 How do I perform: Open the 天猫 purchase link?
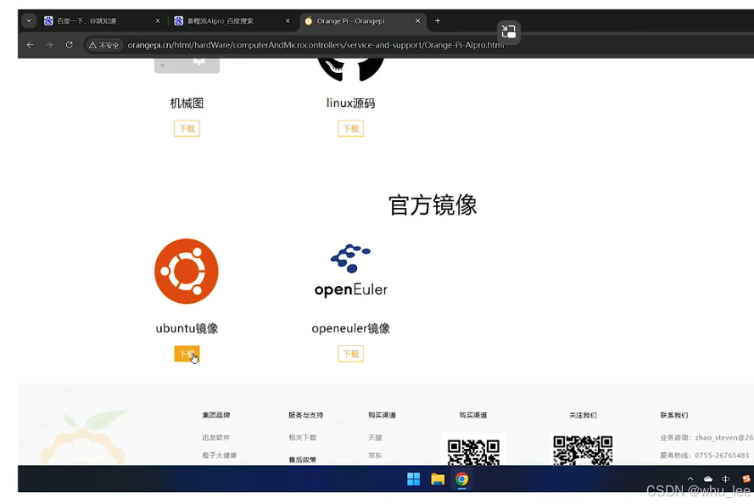click(375, 437)
